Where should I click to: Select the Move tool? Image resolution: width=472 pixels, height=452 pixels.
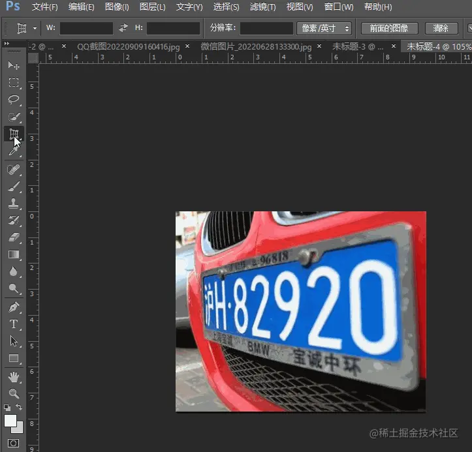(14, 65)
